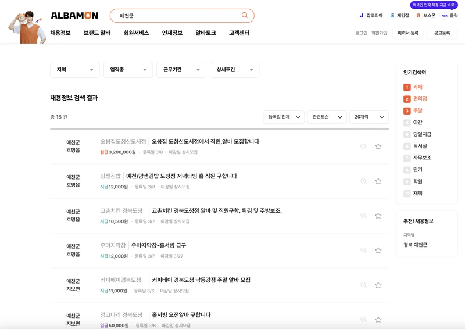Image resolution: width=465 pixels, height=329 pixels.
Task: Open 예천/양생김밥 도청점 저녁타임 홀 직원 posting
Action: click(181, 176)
